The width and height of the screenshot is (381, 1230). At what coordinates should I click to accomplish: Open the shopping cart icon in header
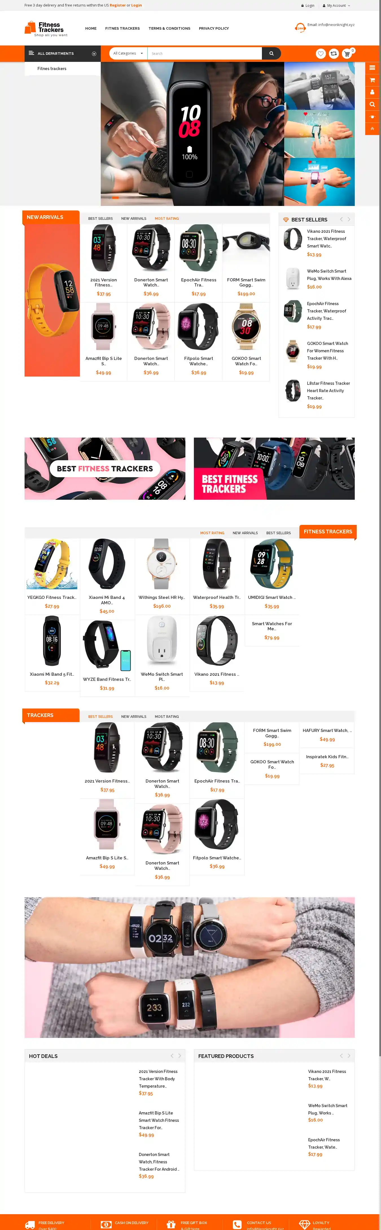click(x=347, y=53)
